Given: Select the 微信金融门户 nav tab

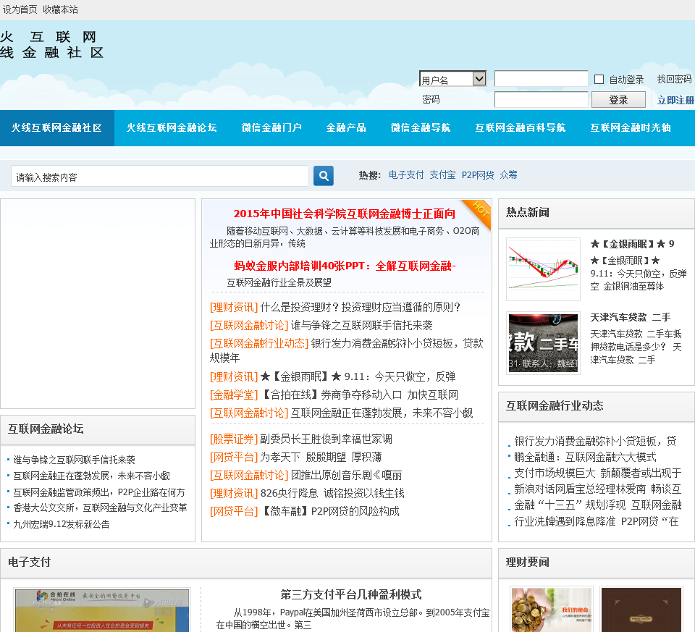Looking at the screenshot, I should (x=271, y=127).
